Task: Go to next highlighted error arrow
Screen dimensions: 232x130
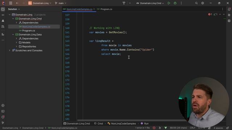Action: coord(224,14)
